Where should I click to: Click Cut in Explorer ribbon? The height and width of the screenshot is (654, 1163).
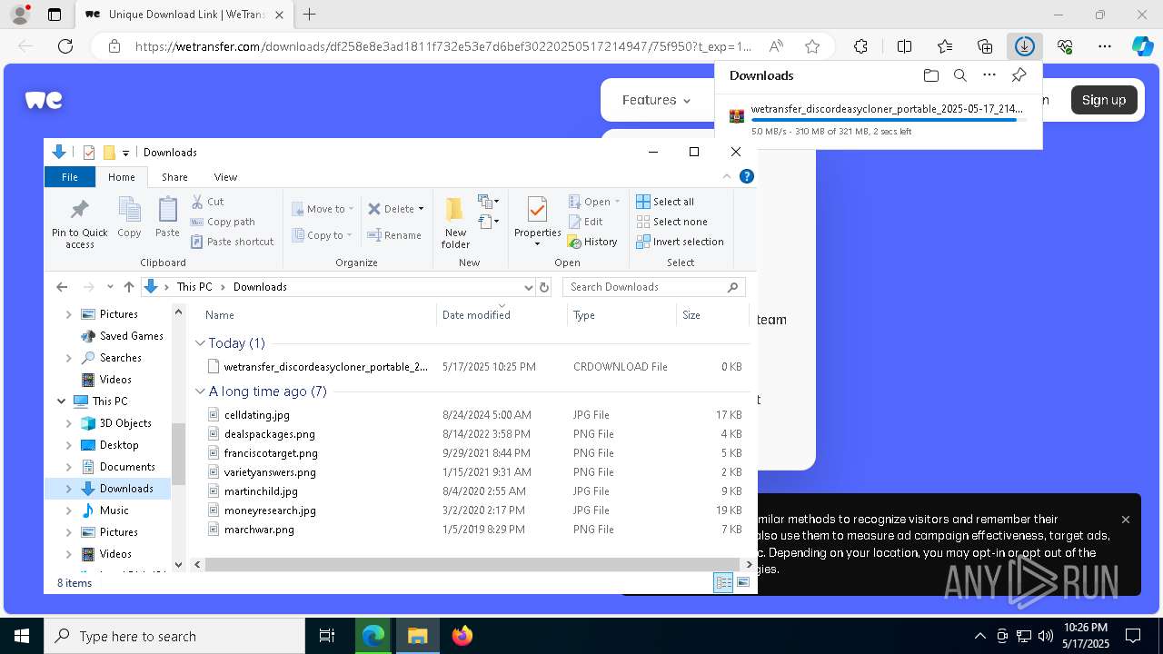[x=207, y=202]
